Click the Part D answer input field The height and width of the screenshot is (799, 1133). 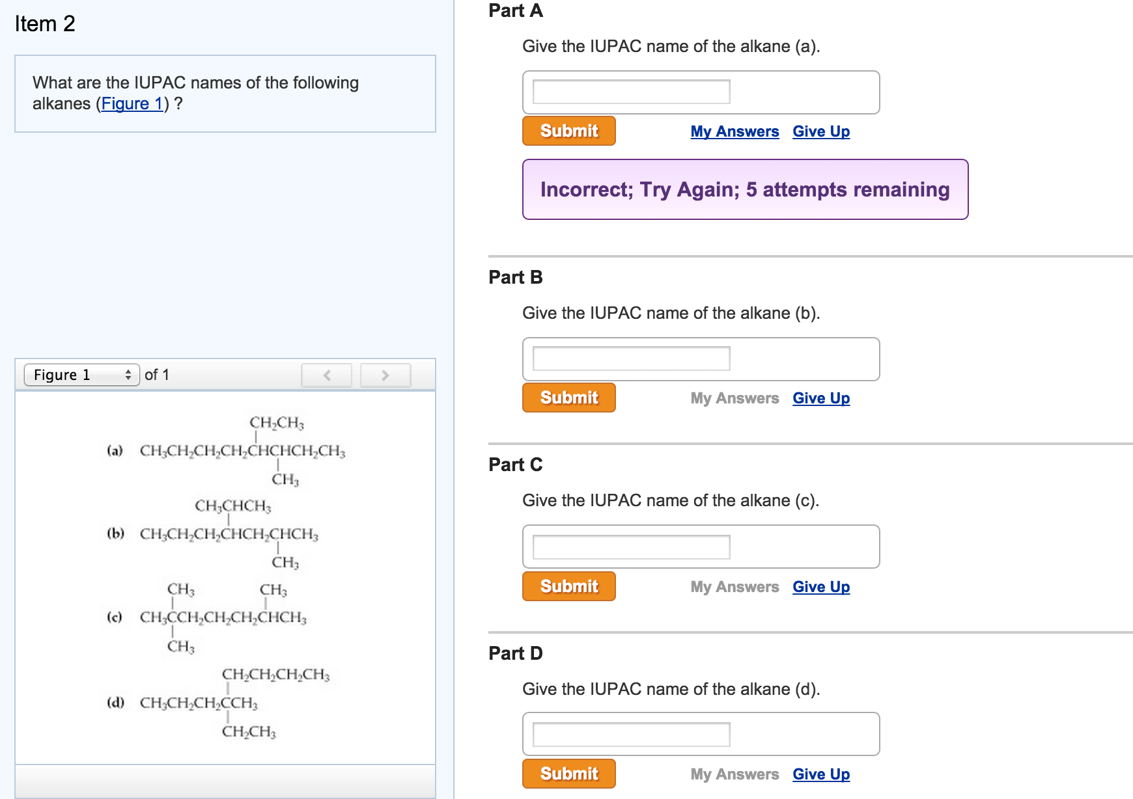631,735
